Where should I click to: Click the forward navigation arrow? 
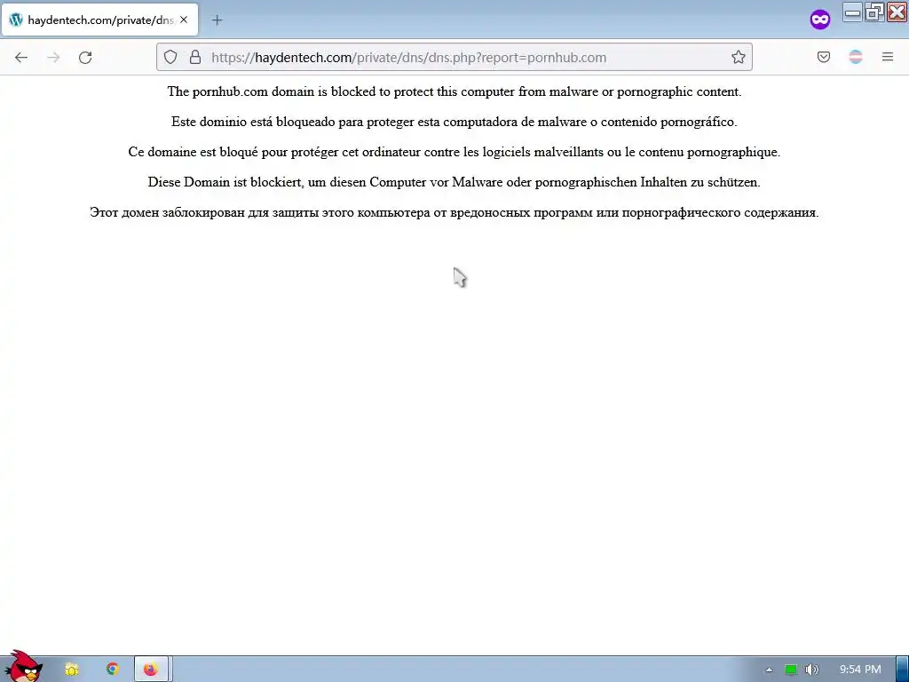[x=53, y=58]
